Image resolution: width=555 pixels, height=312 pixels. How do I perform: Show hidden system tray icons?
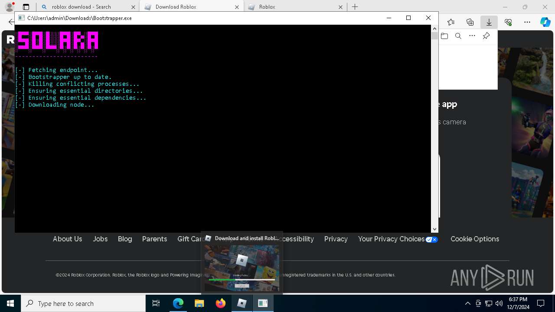tap(468, 303)
